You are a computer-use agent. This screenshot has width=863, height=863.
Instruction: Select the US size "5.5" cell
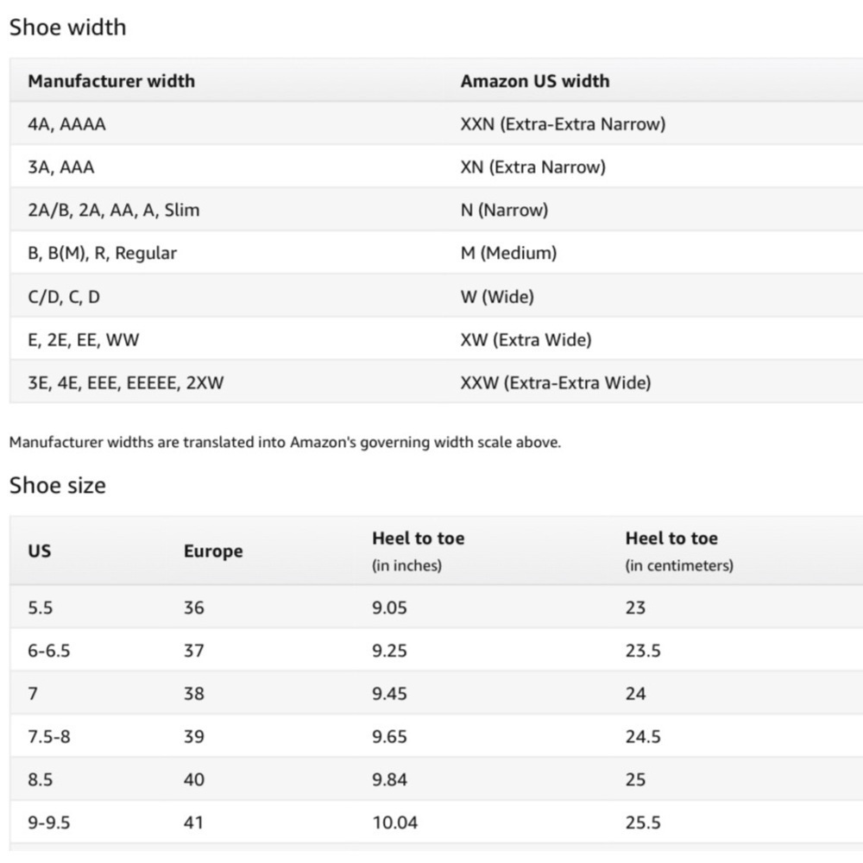click(x=40, y=608)
